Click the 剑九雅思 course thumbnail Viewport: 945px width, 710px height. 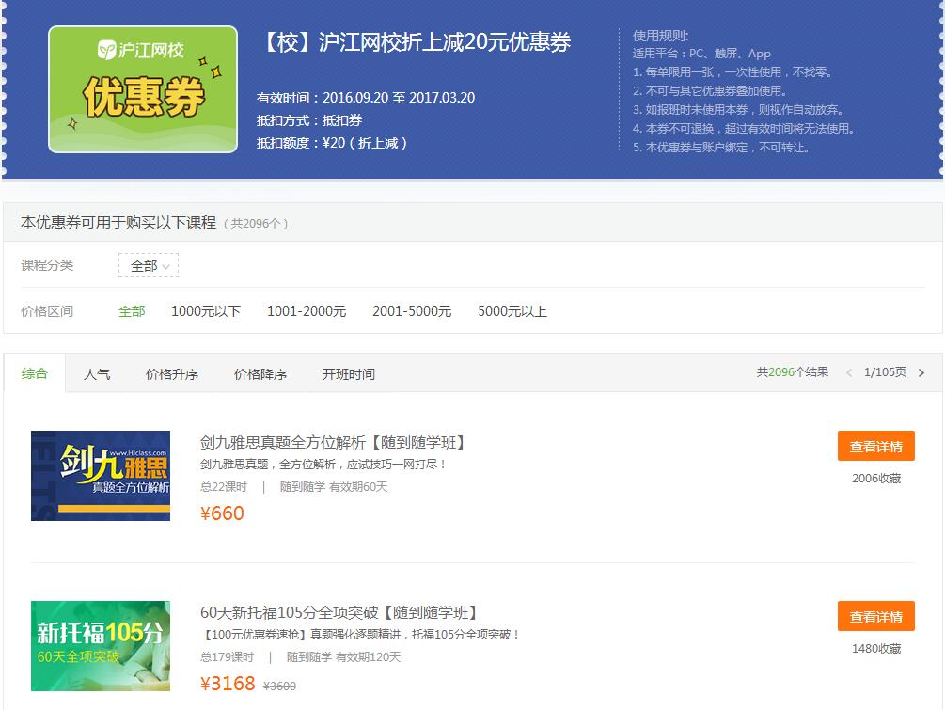pyautogui.click(x=101, y=476)
